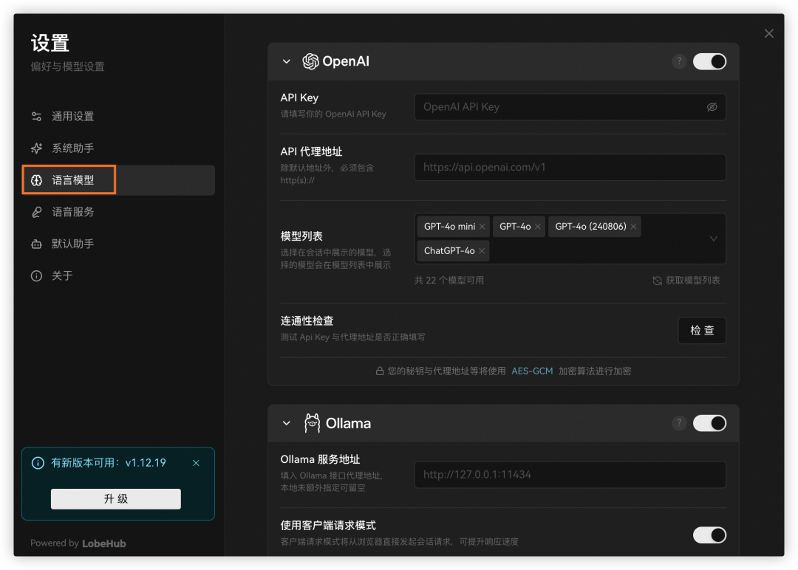The height and width of the screenshot is (570, 798).
Task: Click the ChatGPT-4o tag text
Action: pos(449,251)
